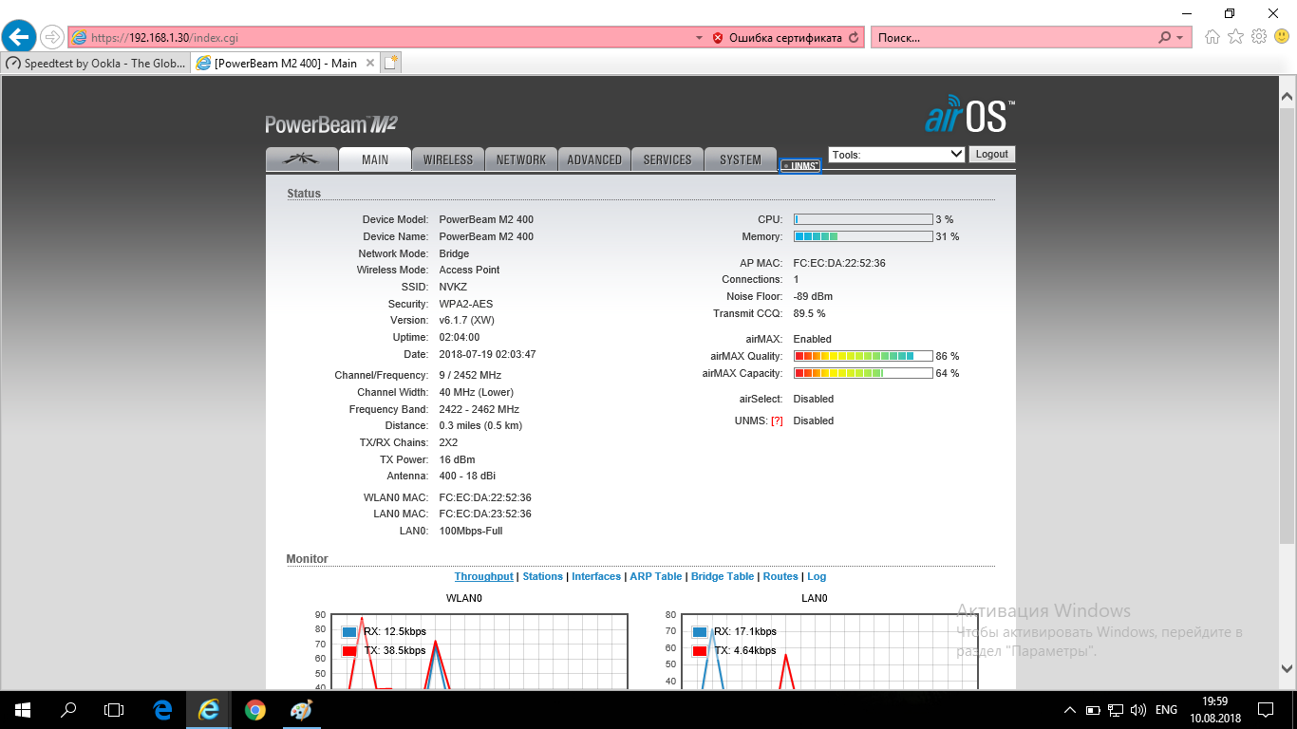Click the page scrollbar up arrow
1297x729 pixels.
pos(1287,97)
